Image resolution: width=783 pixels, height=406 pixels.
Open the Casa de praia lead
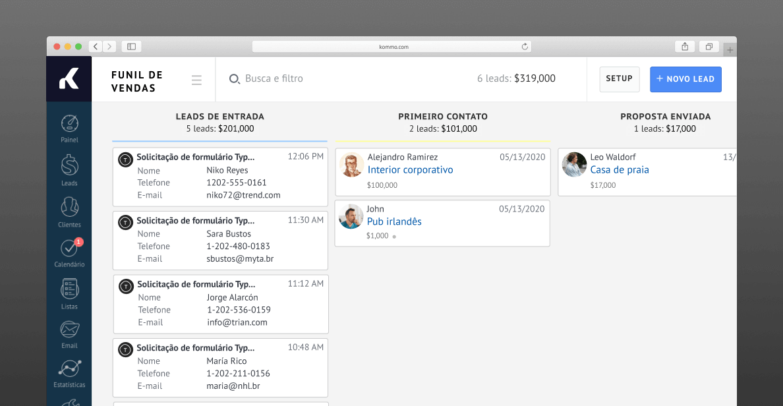[x=619, y=170]
